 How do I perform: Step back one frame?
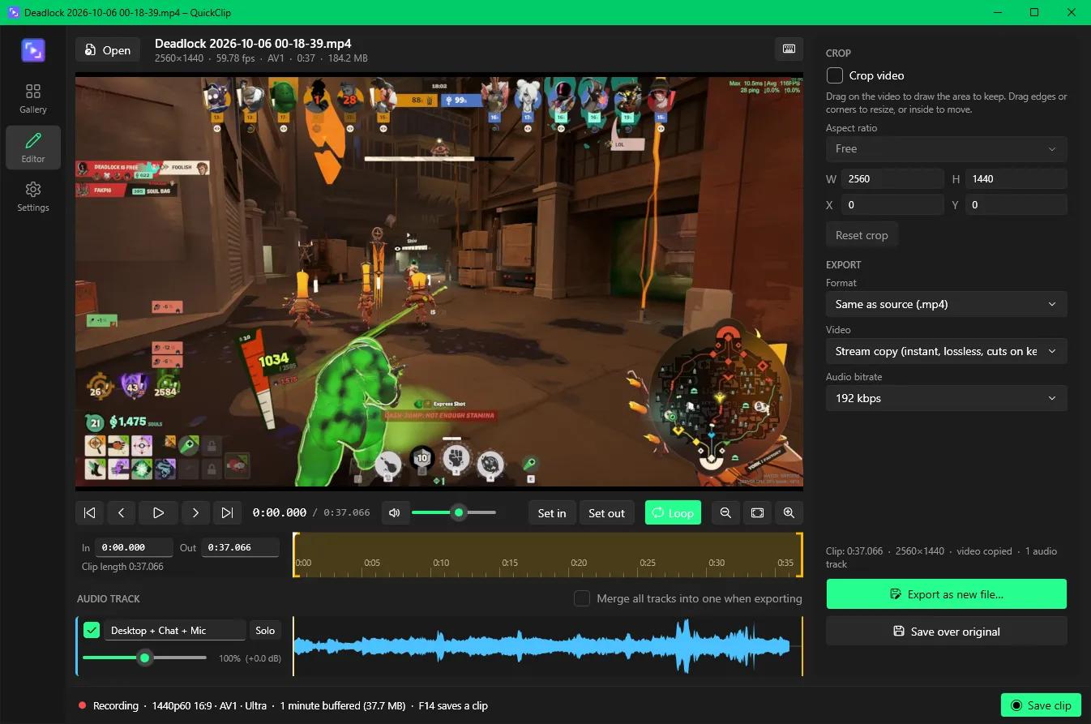click(x=122, y=512)
